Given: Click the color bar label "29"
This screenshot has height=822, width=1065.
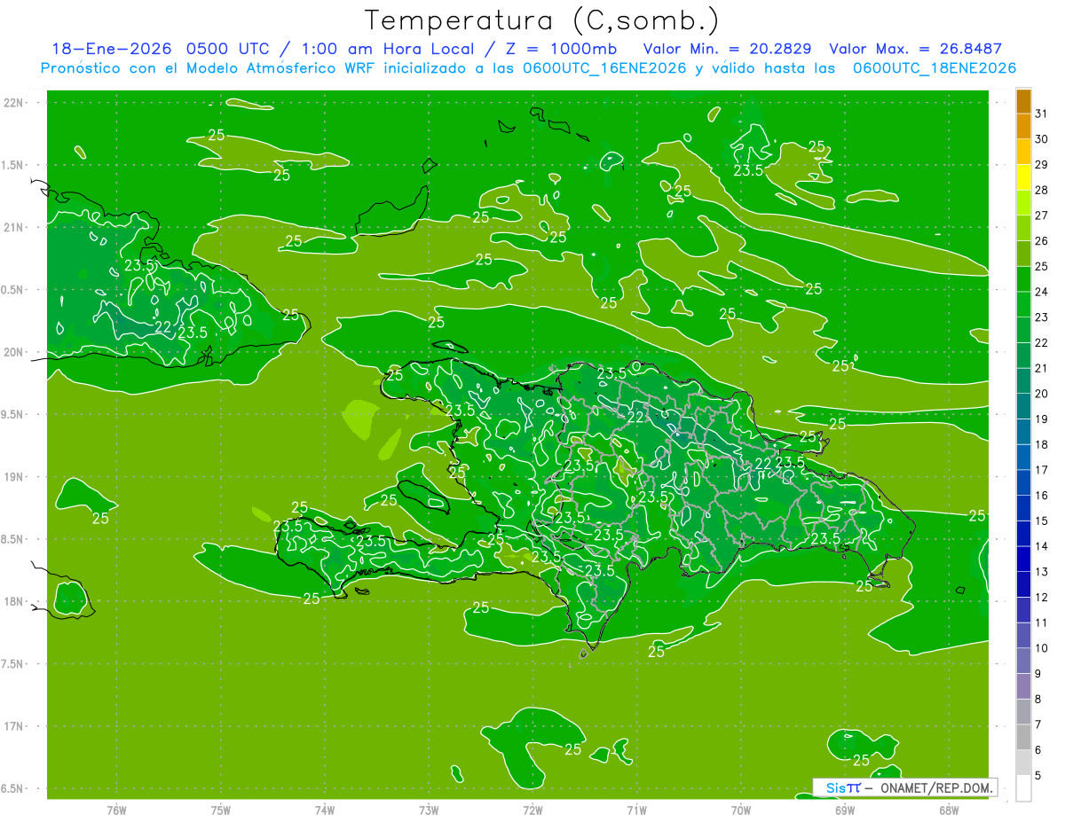Looking at the screenshot, I should pyautogui.click(x=1042, y=165).
